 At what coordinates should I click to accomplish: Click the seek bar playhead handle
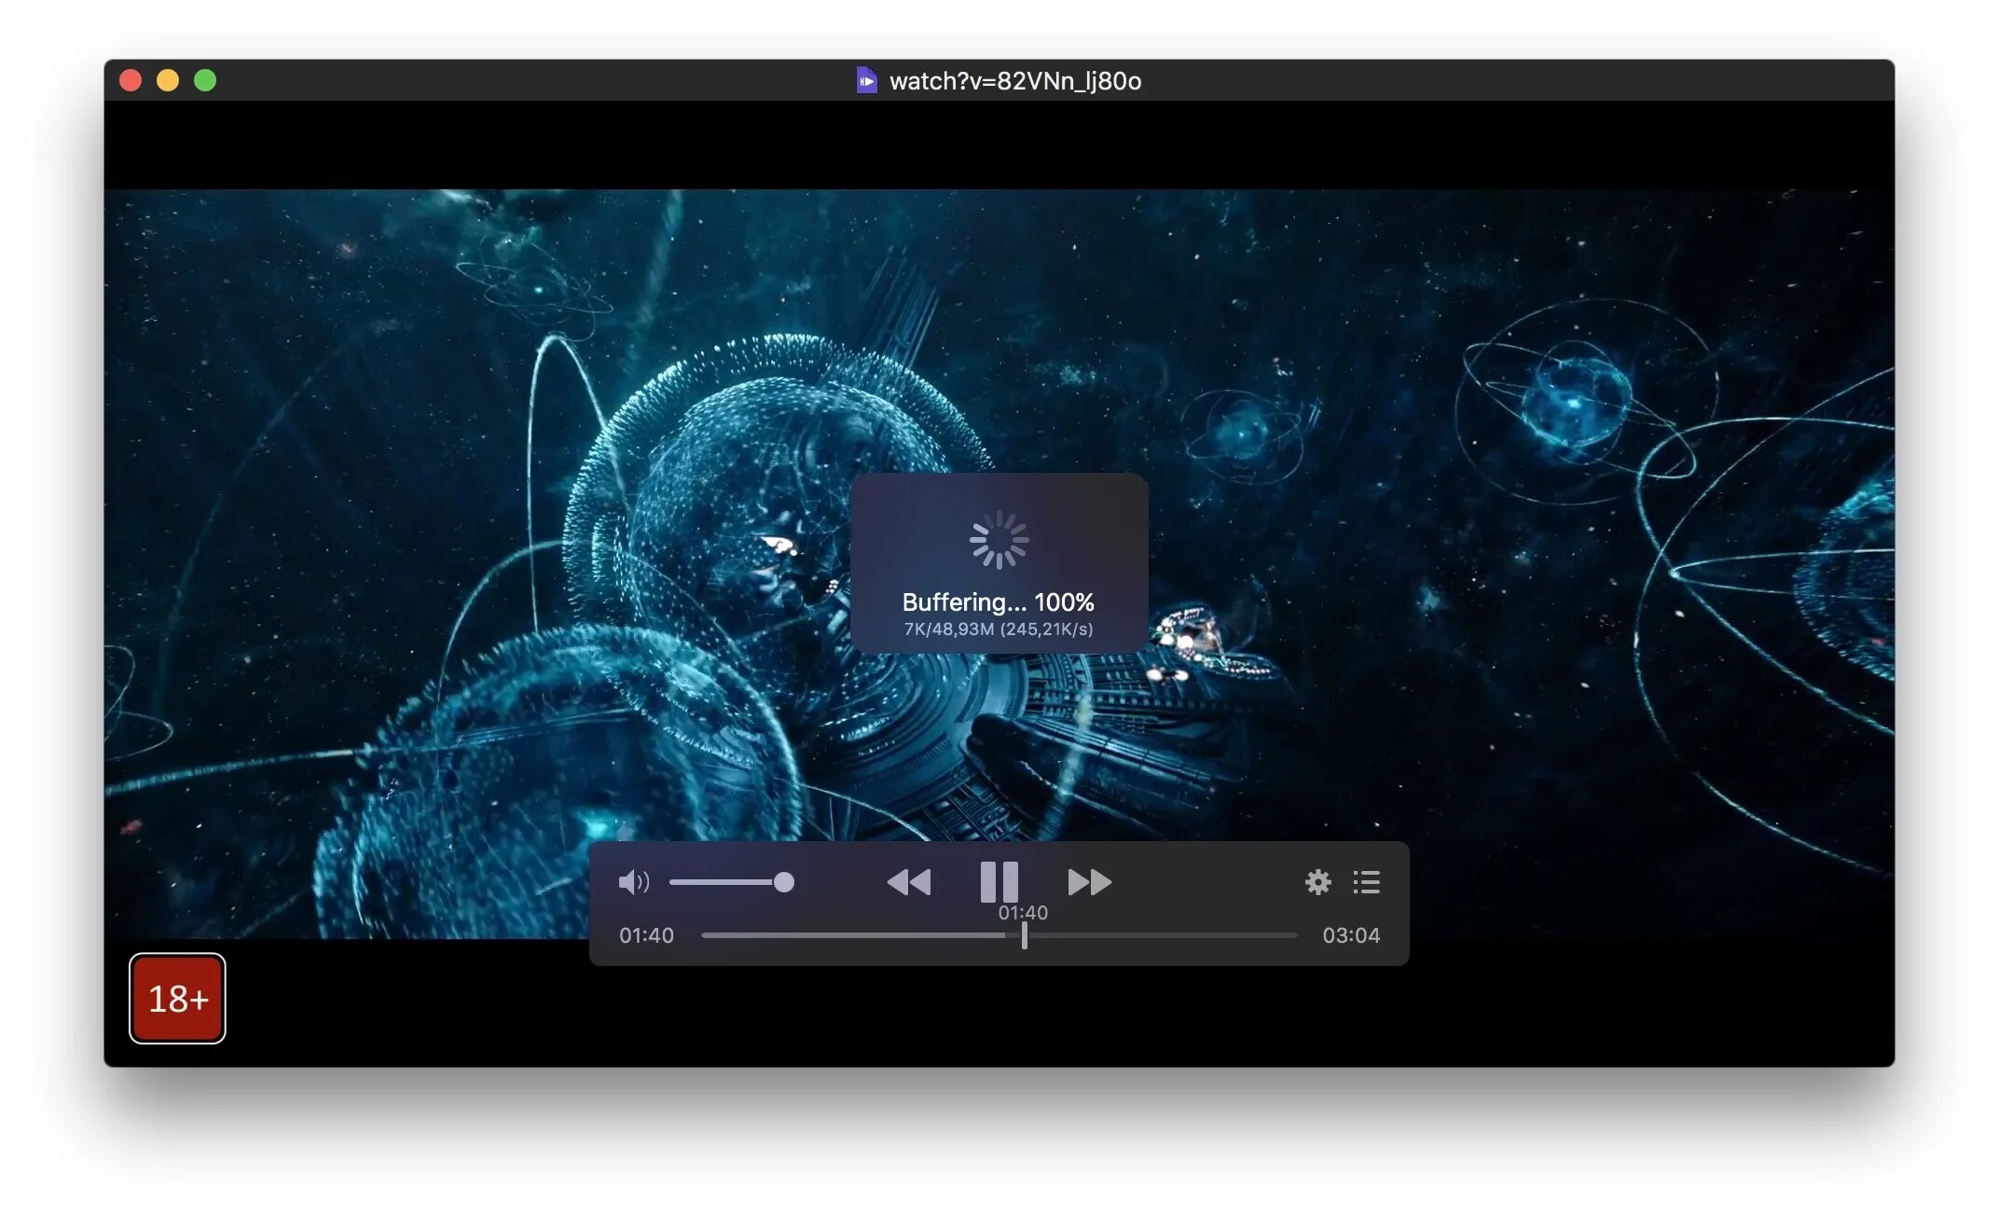click(1024, 934)
